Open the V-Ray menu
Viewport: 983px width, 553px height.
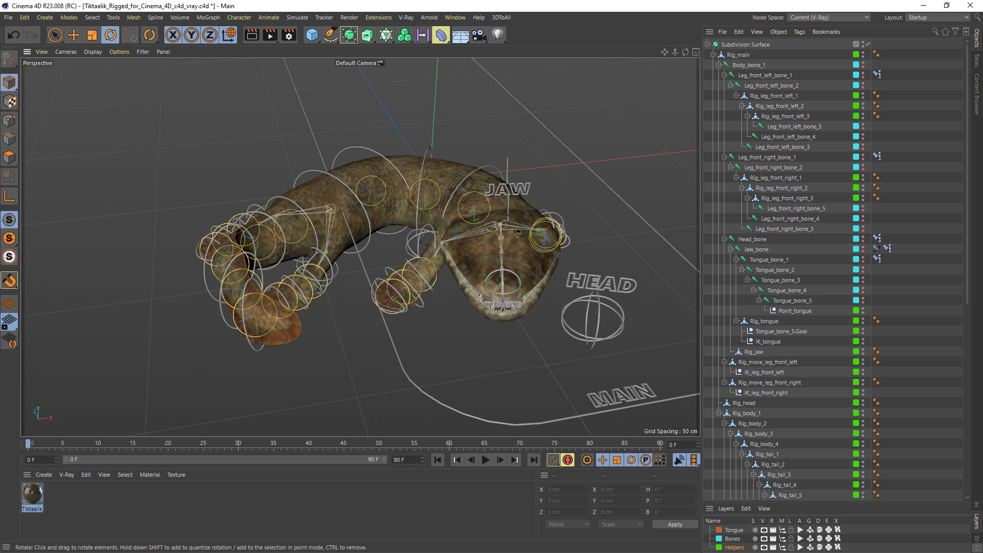[x=406, y=17]
